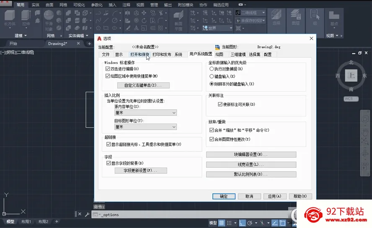This screenshot has width=372, height=228.
Task: Toggle 合并"缩放"和"平移"命令 checkbox
Action: point(212,130)
